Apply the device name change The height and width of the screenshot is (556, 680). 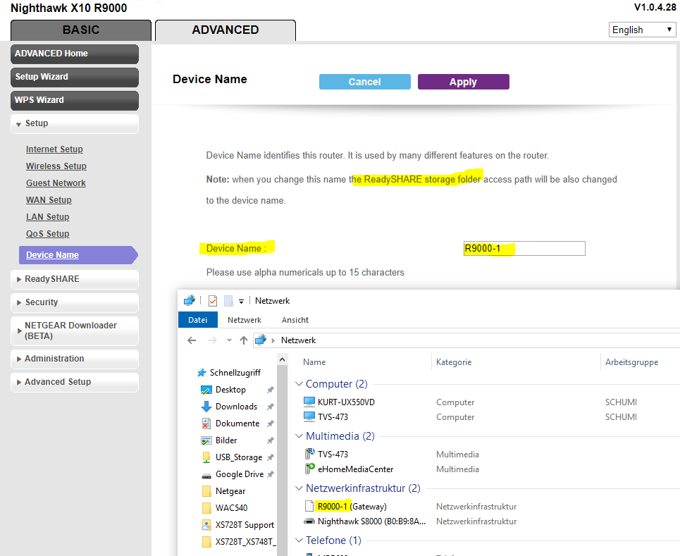[x=463, y=81]
